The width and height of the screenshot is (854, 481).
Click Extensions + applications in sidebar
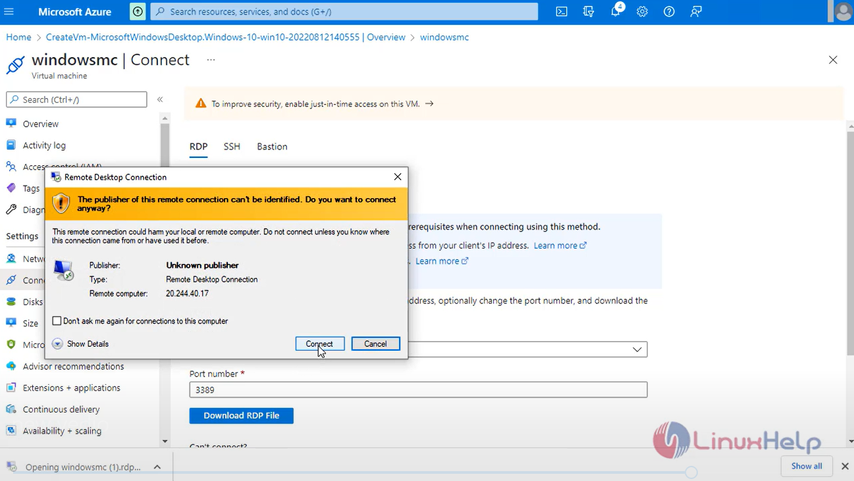tap(72, 388)
